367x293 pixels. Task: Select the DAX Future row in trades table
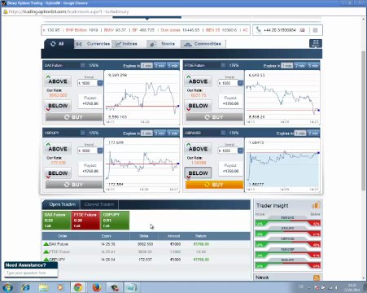(146, 244)
